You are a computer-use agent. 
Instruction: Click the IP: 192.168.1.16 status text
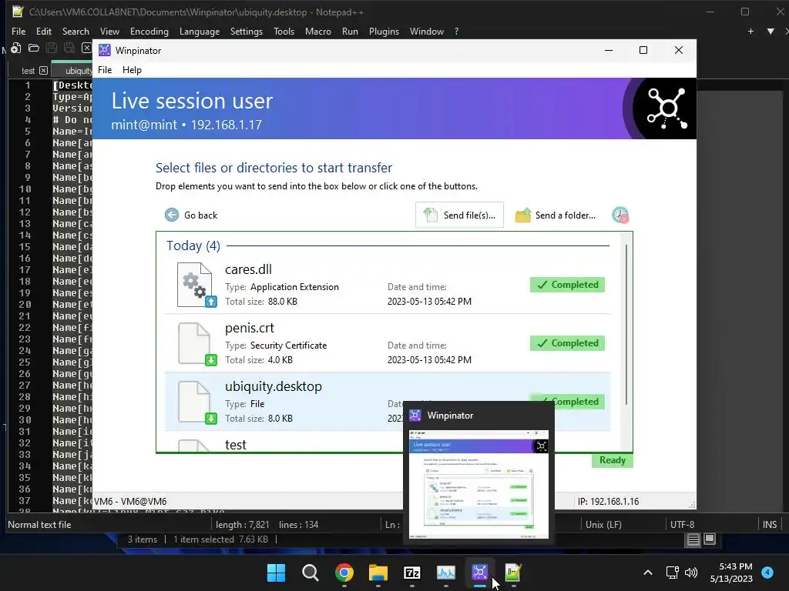[x=608, y=502]
